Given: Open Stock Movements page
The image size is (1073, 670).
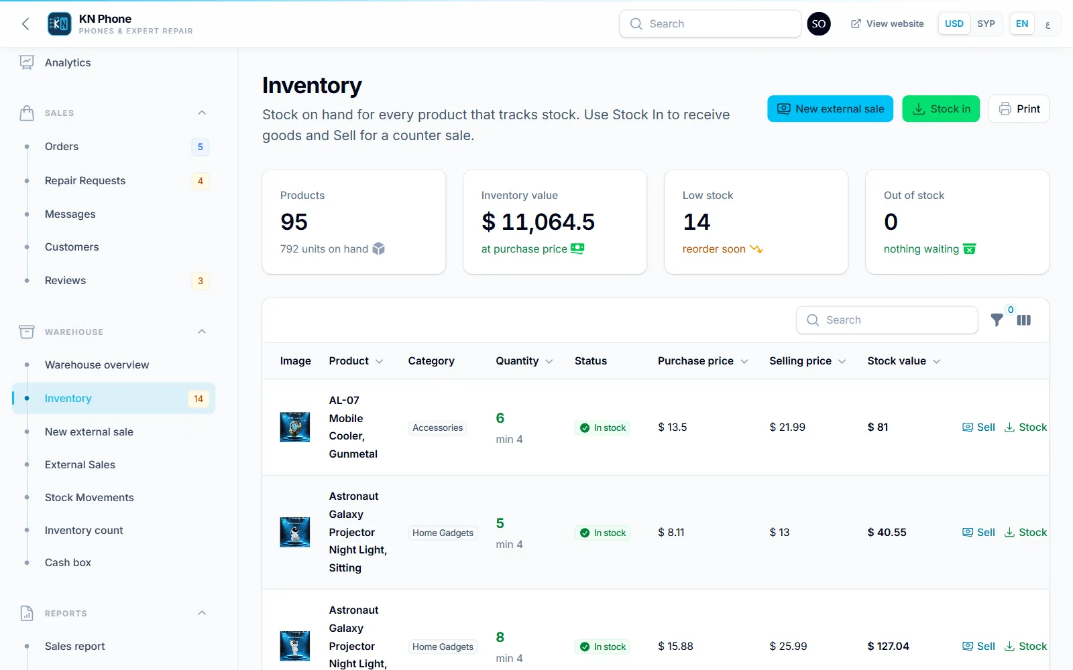Looking at the screenshot, I should point(114,498).
